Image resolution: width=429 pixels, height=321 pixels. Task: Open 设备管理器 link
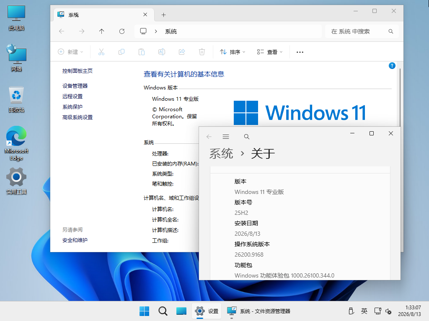75,86
